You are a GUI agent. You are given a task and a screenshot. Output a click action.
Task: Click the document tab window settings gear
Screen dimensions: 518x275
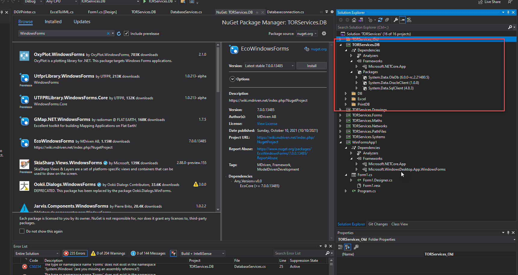click(332, 12)
